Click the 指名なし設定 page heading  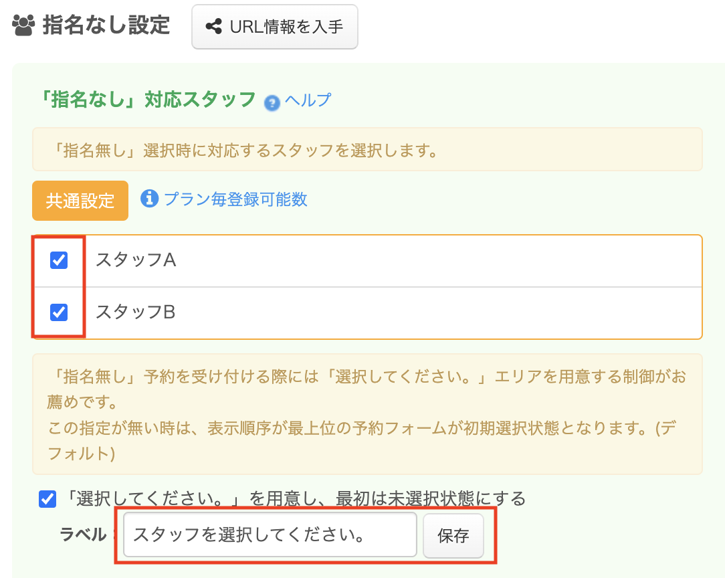(x=106, y=25)
